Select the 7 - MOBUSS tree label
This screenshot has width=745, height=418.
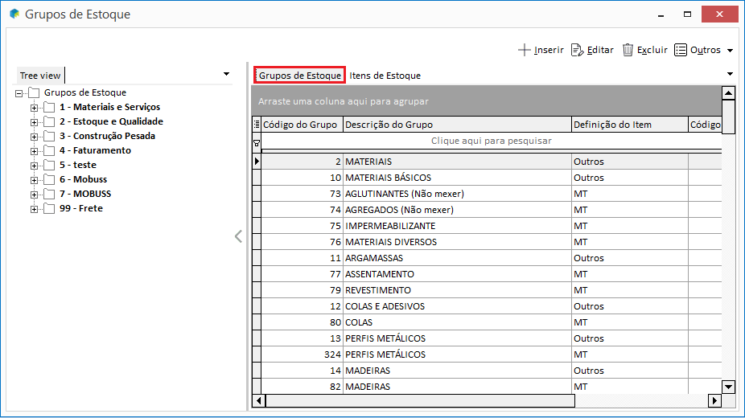(85, 194)
